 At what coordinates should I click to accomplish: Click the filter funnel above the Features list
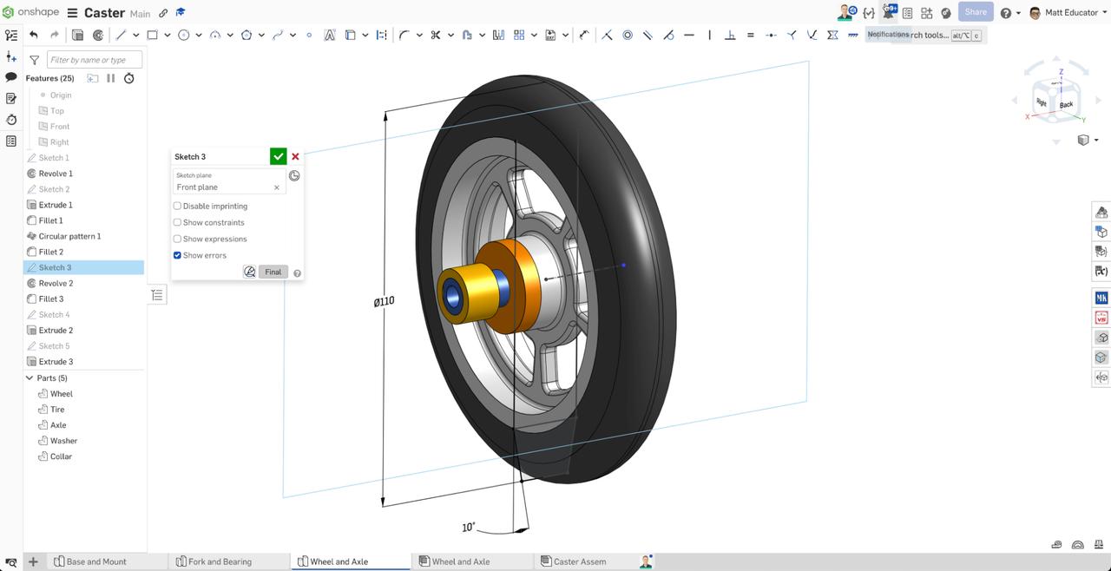click(x=35, y=59)
